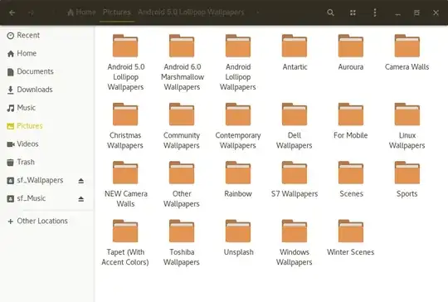Open Other Locations in the sidebar
Image resolution: width=448 pixels, height=302 pixels.
(47, 221)
